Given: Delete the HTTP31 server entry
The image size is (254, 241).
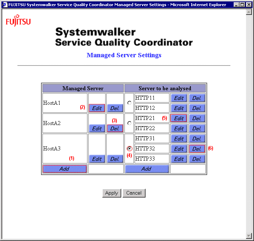Looking at the screenshot, I should 197,138.
